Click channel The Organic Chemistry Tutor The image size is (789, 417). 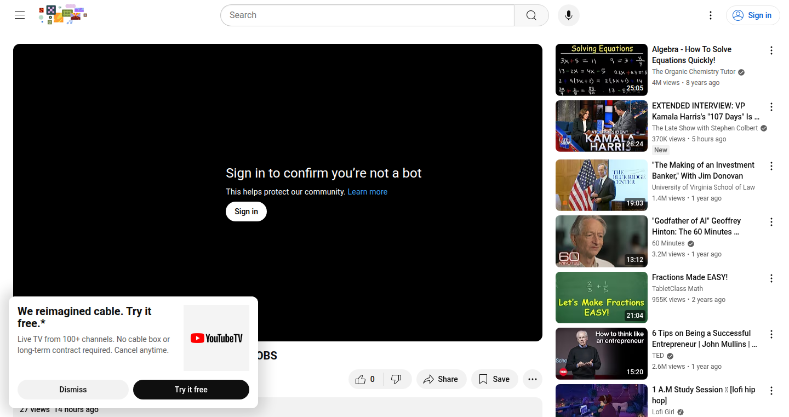point(694,72)
